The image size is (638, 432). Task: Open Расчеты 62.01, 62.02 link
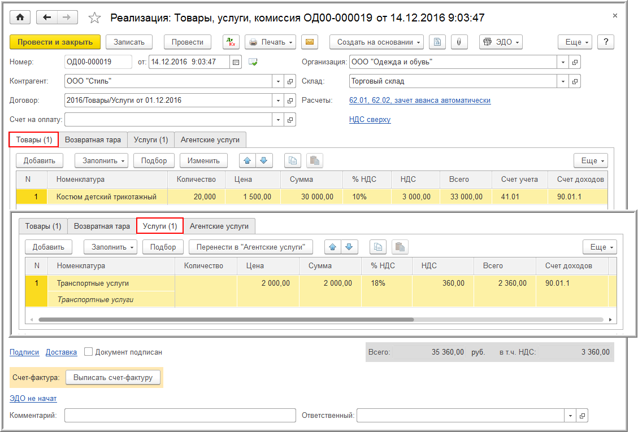[419, 101]
